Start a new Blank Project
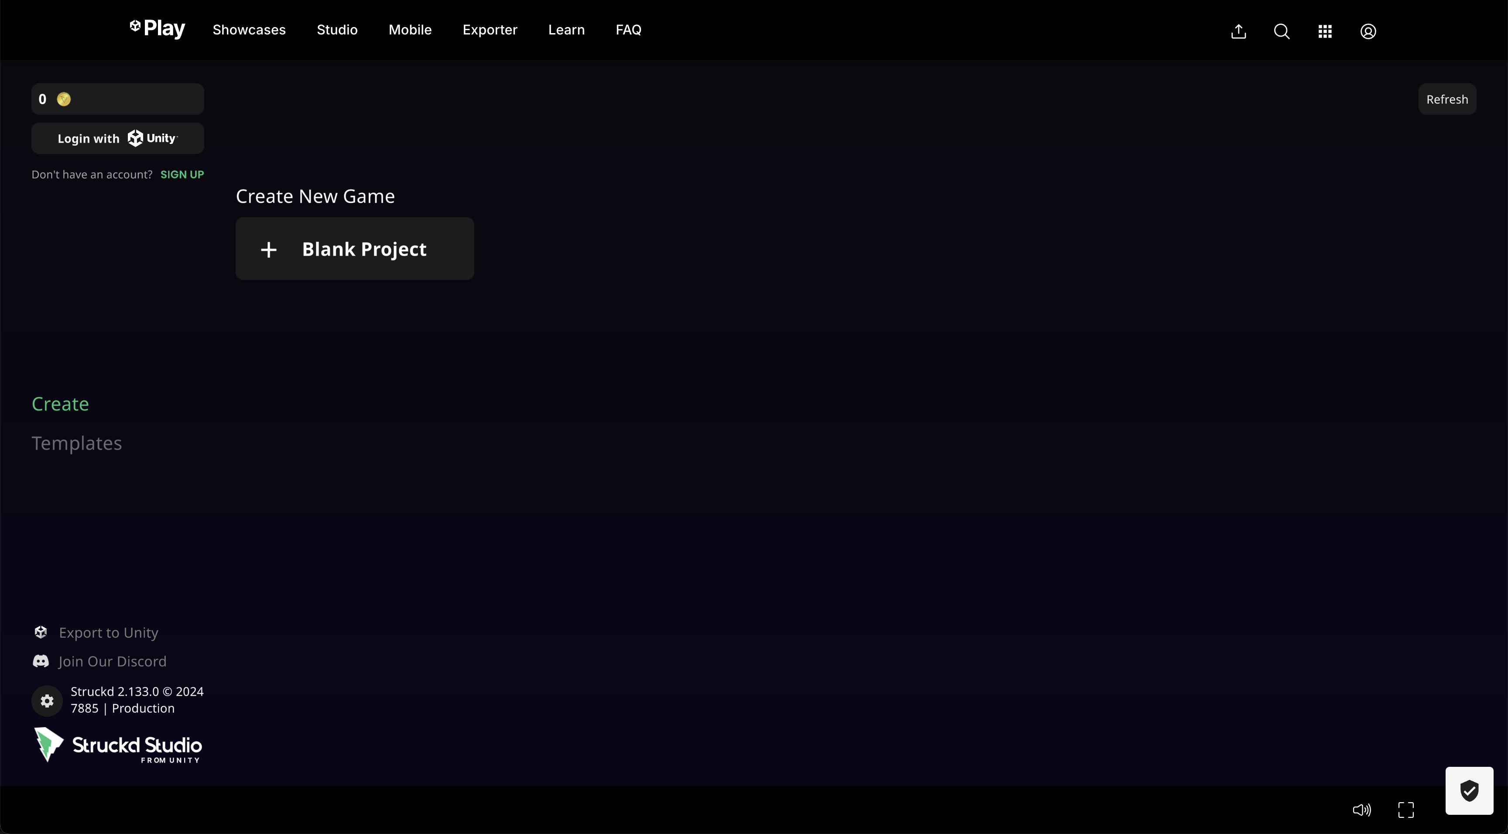 coord(354,249)
